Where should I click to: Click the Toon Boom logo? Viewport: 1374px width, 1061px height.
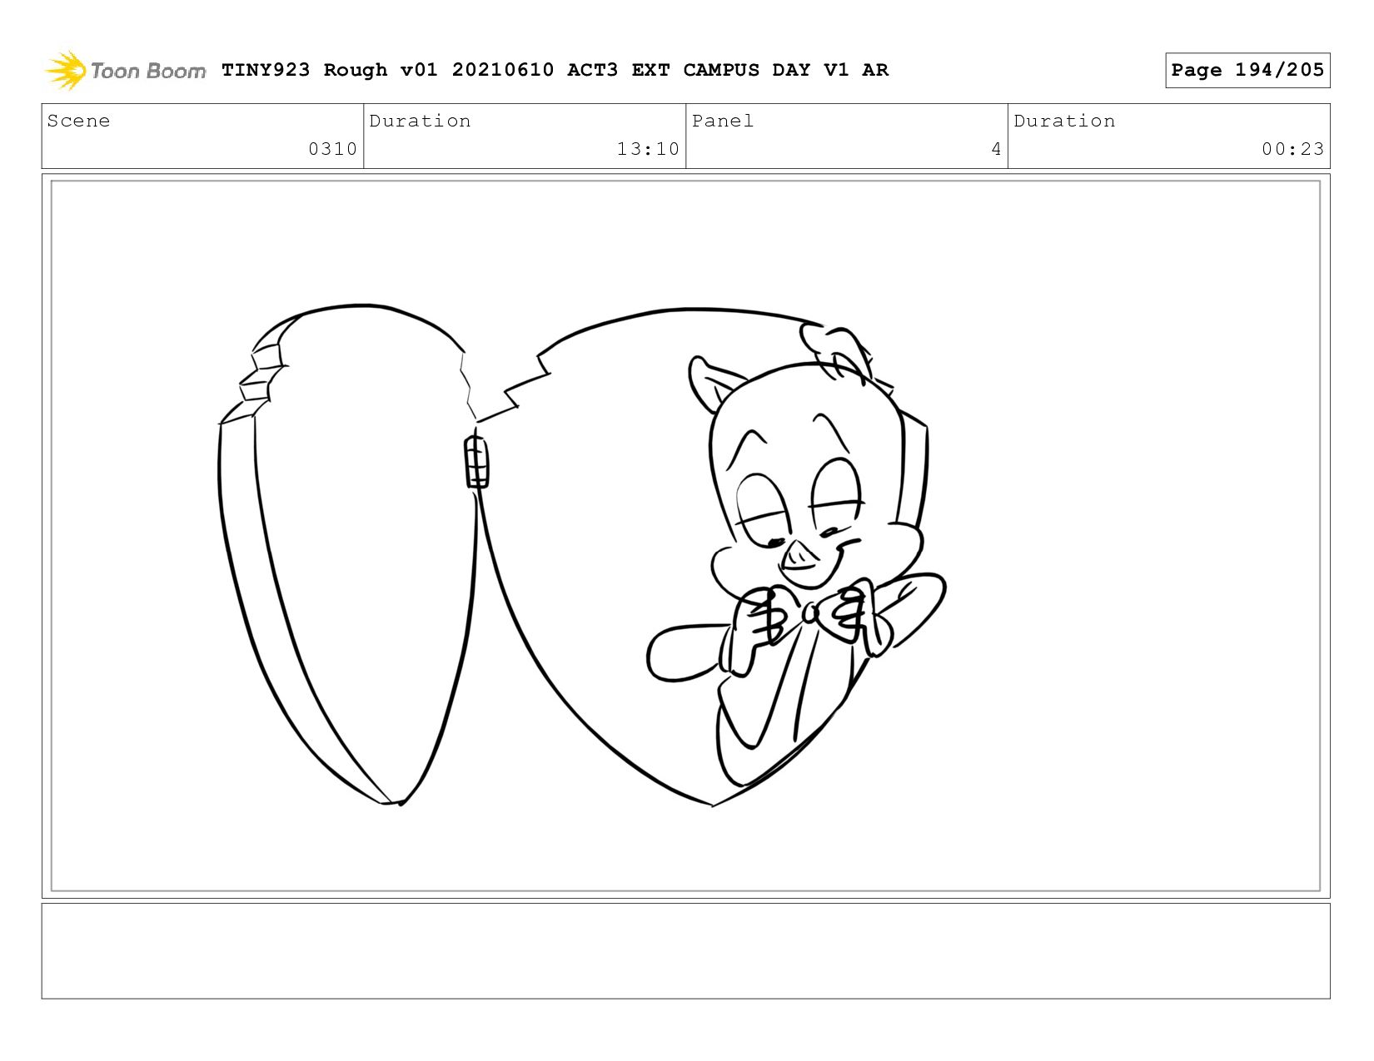[x=125, y=71]
